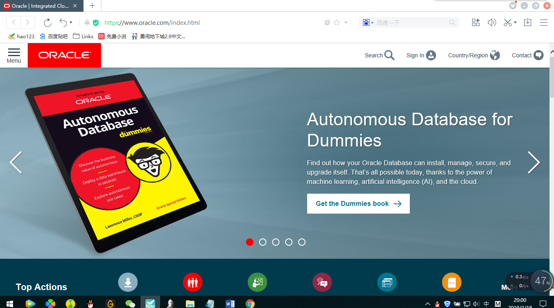554x308 pixels.
Task: Click the grey download Top Action icon
Action: pos(128,282)
